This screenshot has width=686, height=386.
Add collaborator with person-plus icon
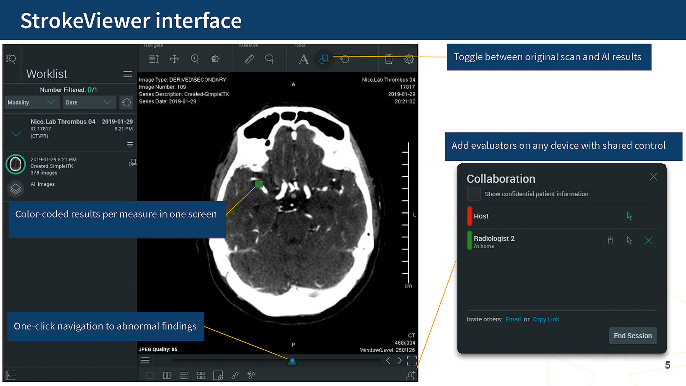410,375
